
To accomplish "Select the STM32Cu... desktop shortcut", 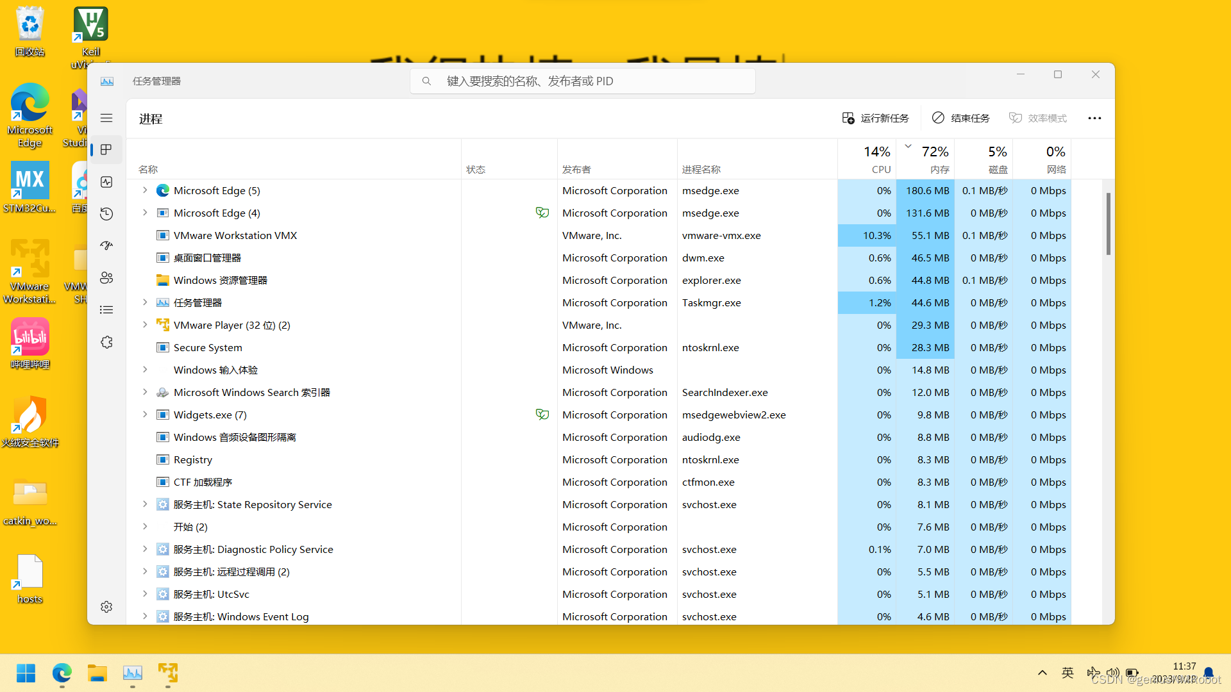I will 30,188.
